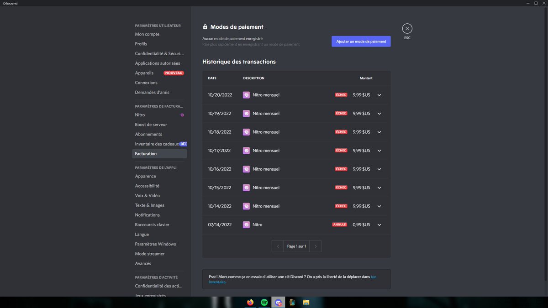This screenshot has width=548, height=308.
Task: Click the ÉCHEC badge on 10/20/2022 row
Action: 341,95
